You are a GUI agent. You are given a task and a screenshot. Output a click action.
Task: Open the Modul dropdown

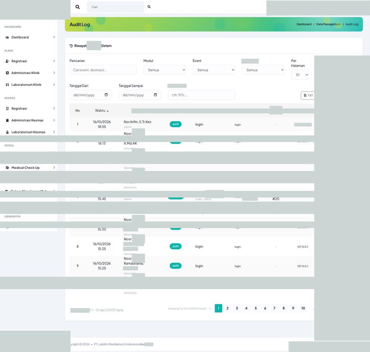165,70
